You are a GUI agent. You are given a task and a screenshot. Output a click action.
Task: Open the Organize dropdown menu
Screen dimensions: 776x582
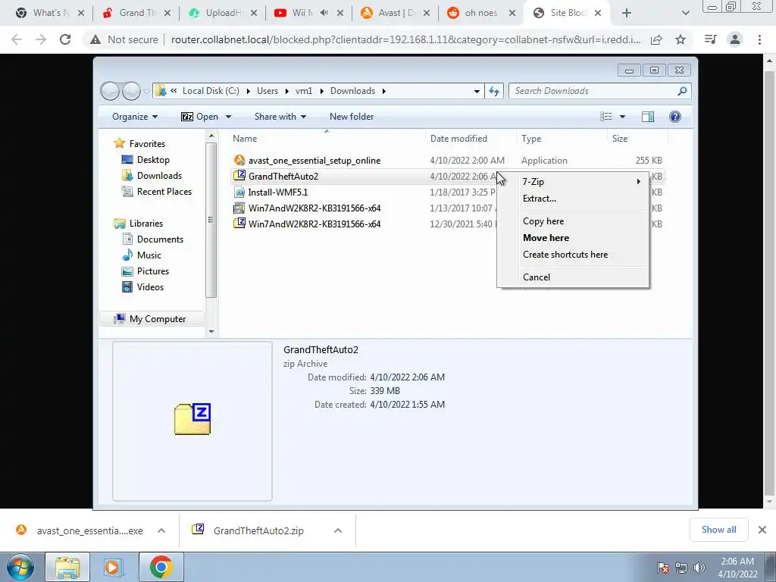(x=135, y=117)
